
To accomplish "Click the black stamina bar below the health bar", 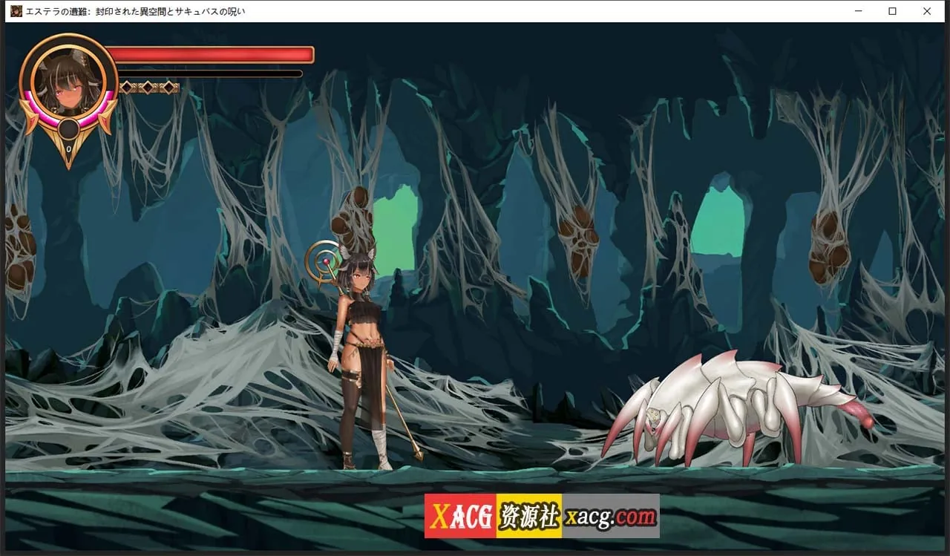I will (210, 73).
